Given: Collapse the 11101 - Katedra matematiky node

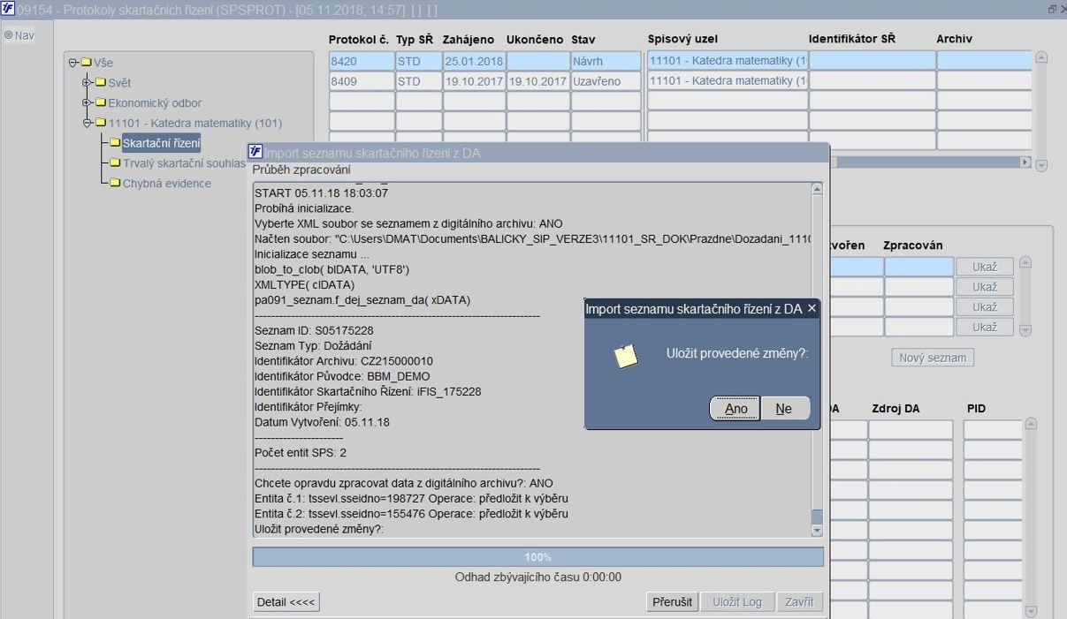Looking at the screenshot, I should (88, 124).
